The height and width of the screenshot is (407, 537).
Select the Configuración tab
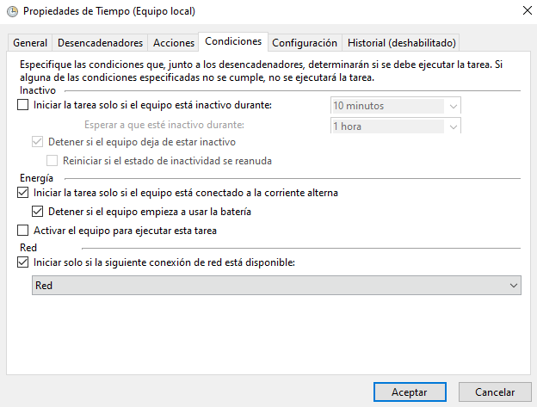tap(305, 42)
